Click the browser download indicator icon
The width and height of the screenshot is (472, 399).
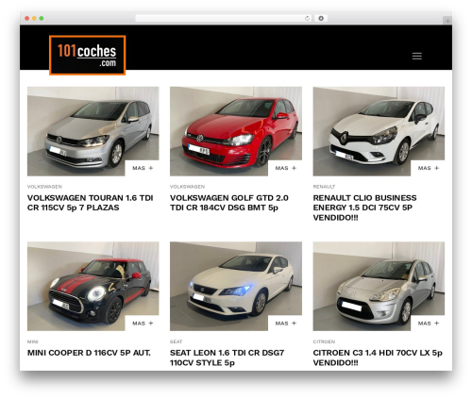321,18
